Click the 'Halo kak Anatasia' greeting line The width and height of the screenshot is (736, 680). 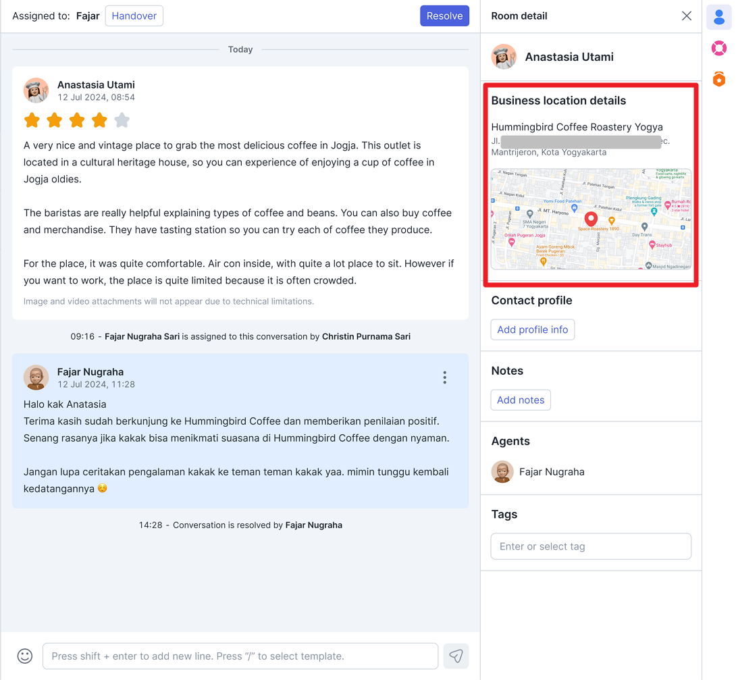65,404
